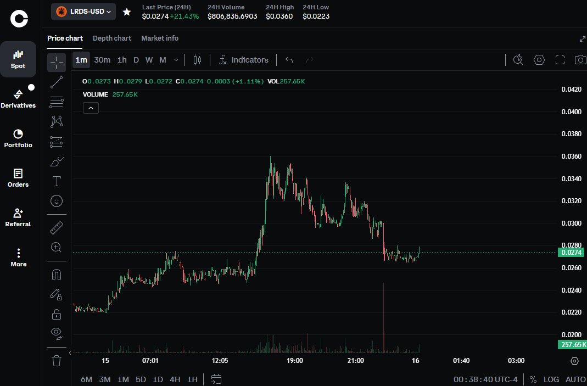Switch to the Depth chart tab
Screen dimensions: 587x386
click(x=112, y=38)
